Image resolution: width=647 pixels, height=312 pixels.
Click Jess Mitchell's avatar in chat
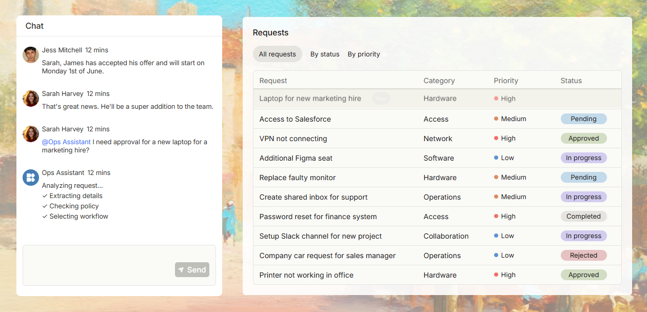tap(31, 55)
